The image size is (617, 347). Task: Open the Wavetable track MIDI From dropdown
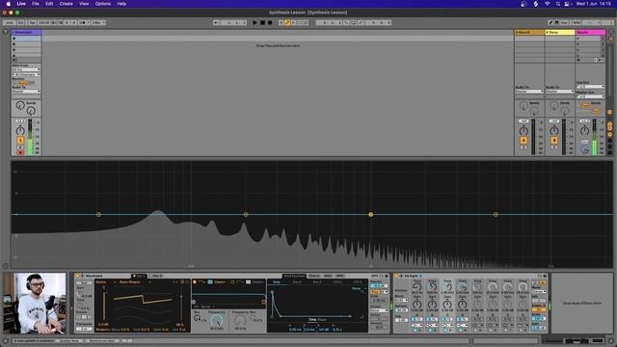point(26,69)
